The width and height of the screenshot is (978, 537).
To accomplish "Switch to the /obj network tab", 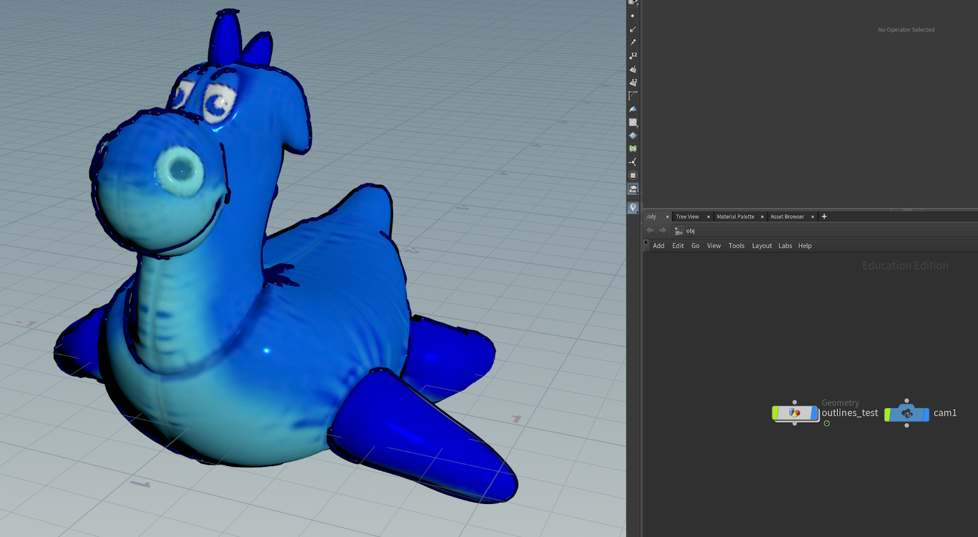I will (652, 217).
